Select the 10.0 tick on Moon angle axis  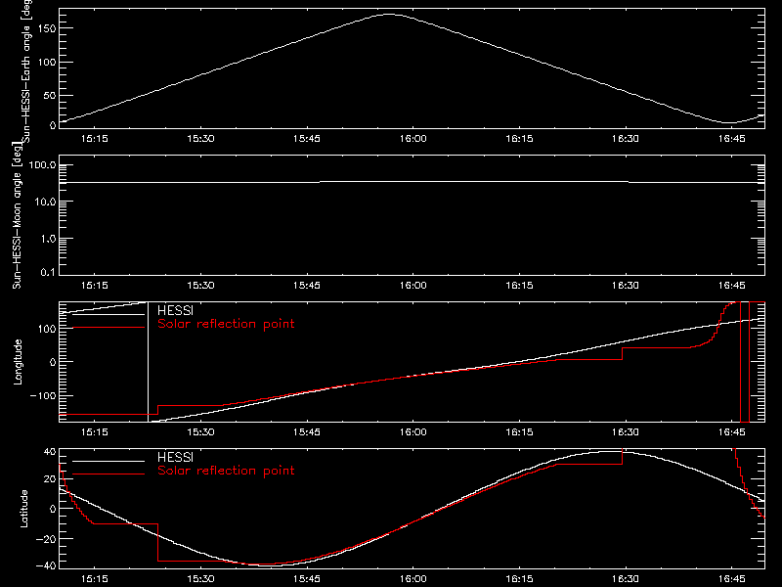pyautogui.click(x=45, y=202)
